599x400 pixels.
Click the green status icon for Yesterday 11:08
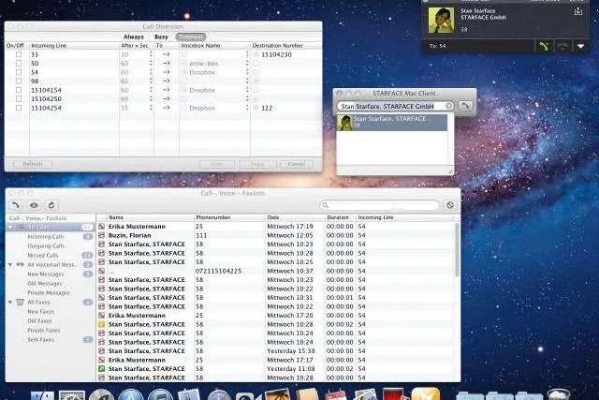101,369
